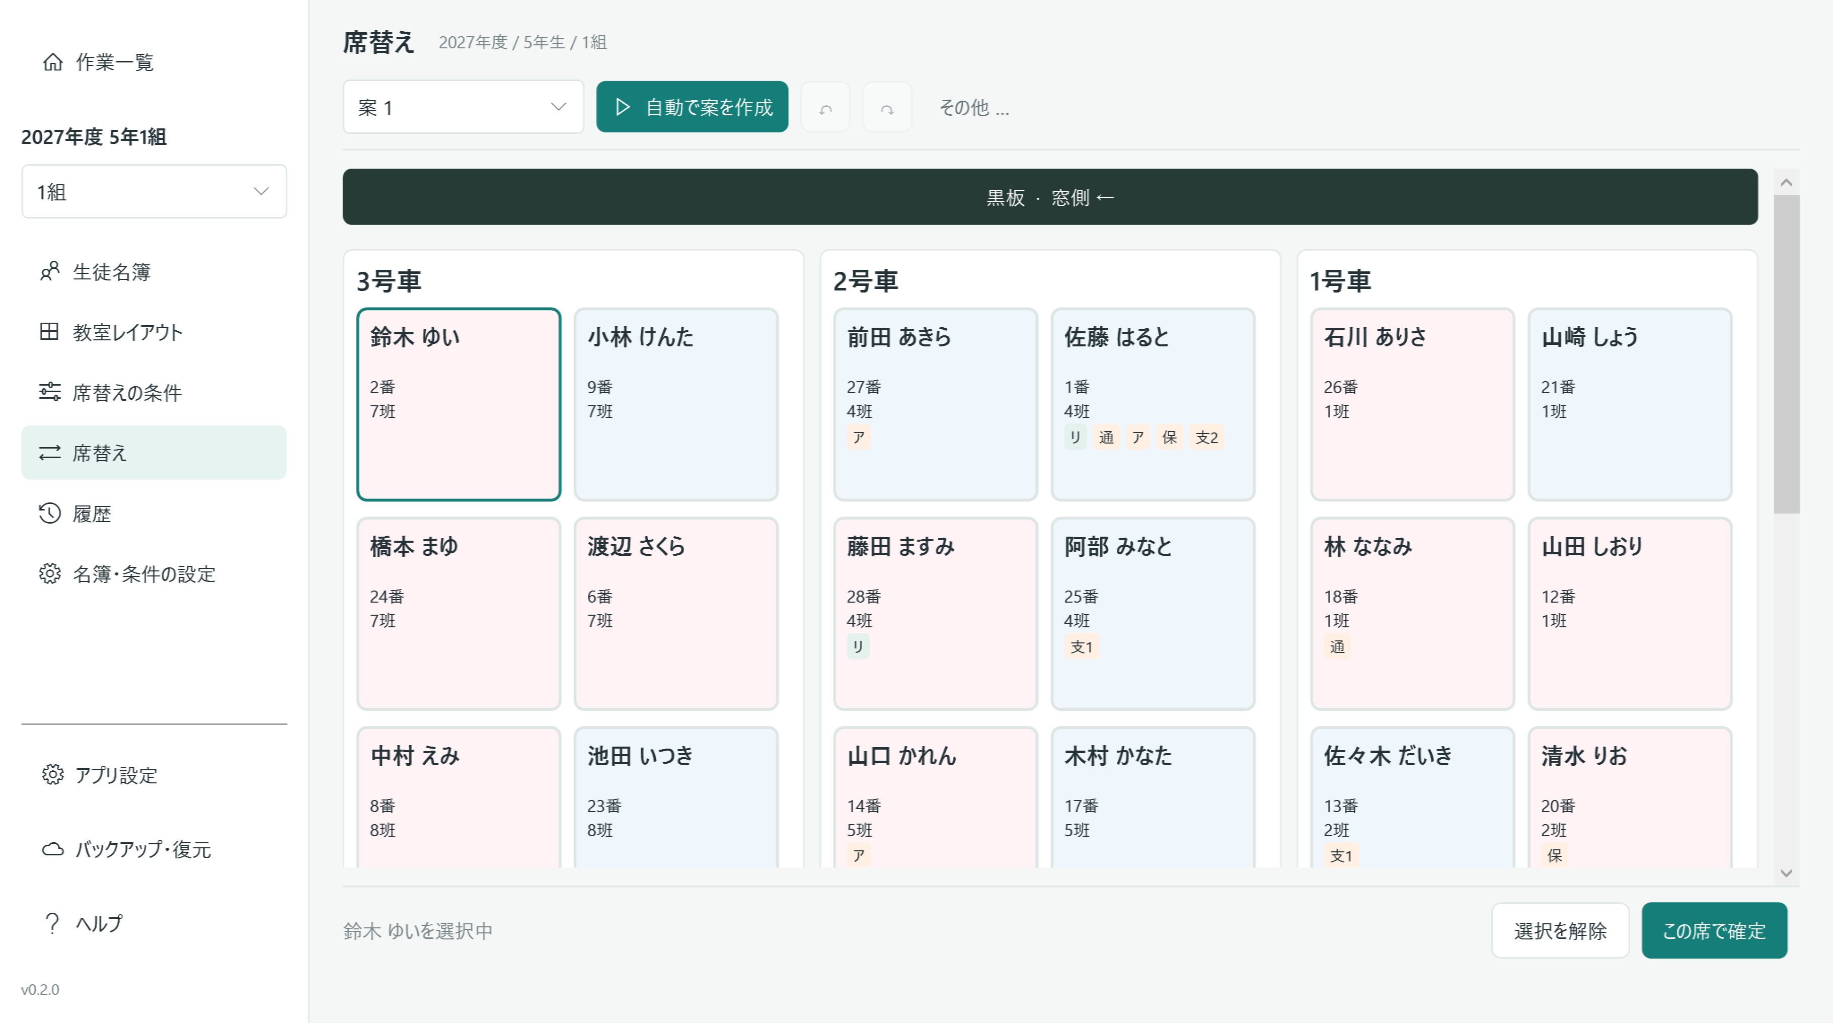The image size is (1833, 1023).
Task: Click the 名簿・条件の設定 gear icon
Action: coord(49,574)
